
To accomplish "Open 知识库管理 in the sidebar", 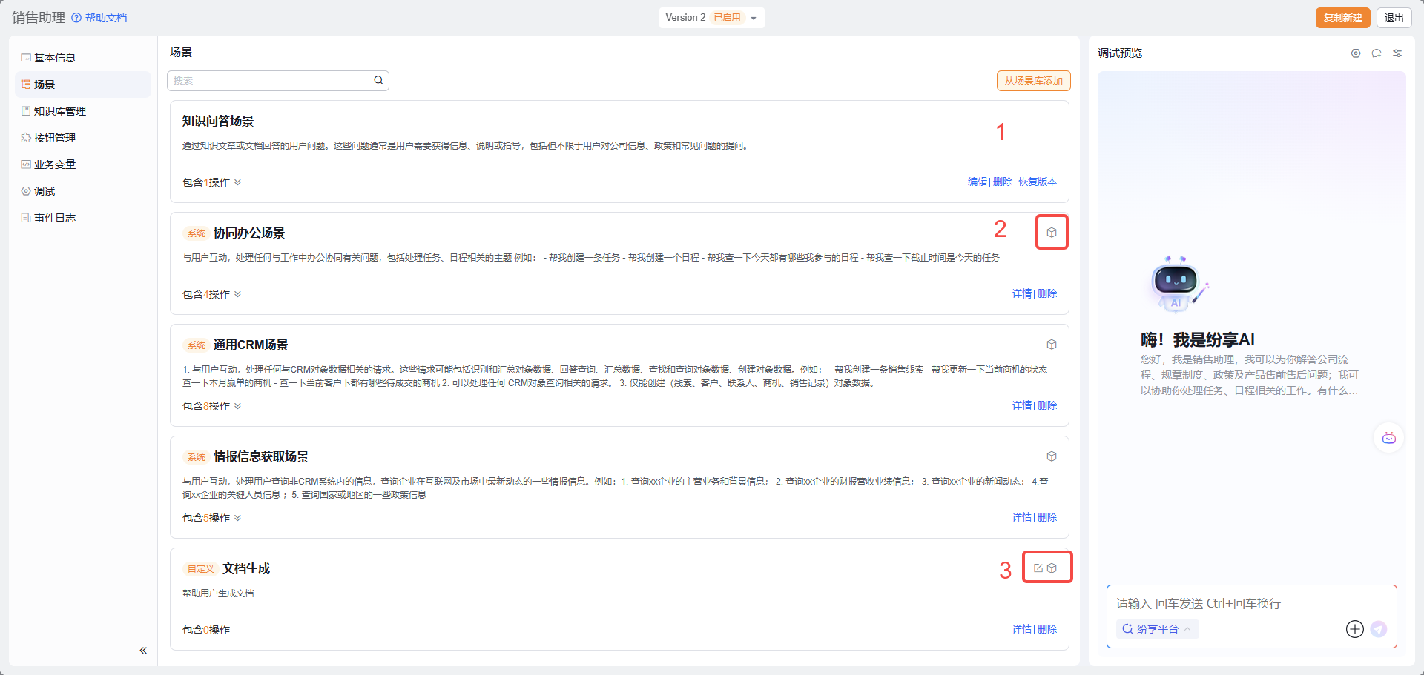I will [x=82, y=111].
